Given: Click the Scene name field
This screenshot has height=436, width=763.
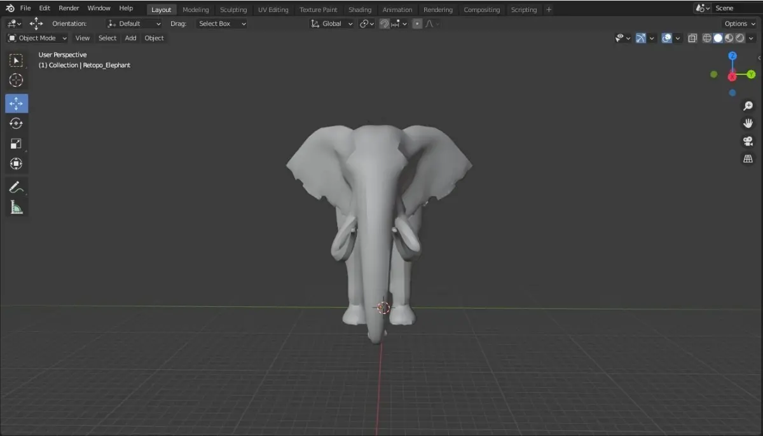Looking at the screenshot, I should [738, 8].
